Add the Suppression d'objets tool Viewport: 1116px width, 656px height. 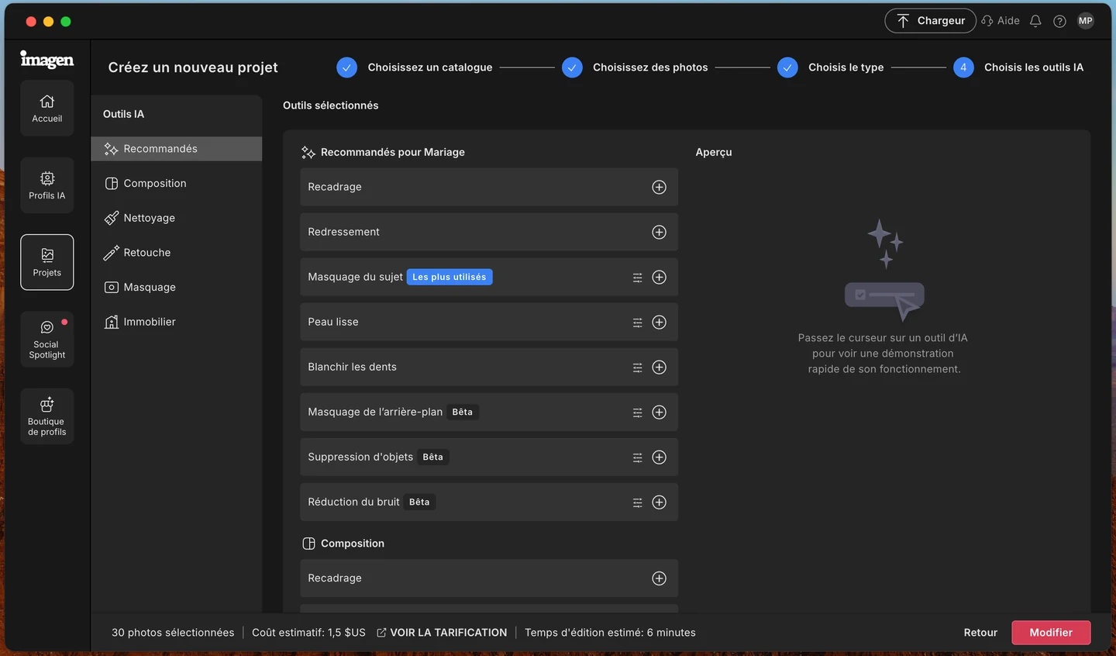[x=659, y=457]
